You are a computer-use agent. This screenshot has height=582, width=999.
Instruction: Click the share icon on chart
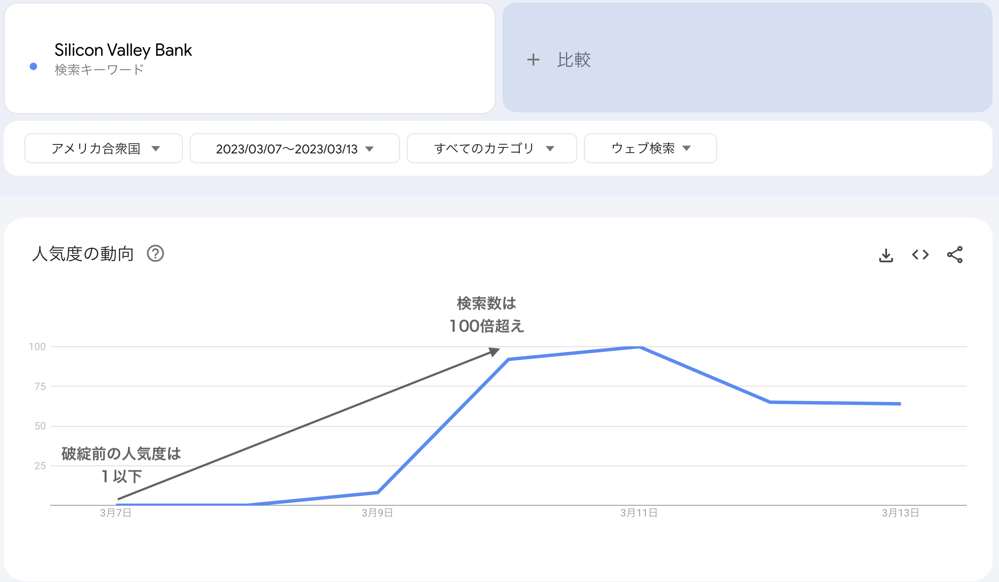[x=955, y=255]
